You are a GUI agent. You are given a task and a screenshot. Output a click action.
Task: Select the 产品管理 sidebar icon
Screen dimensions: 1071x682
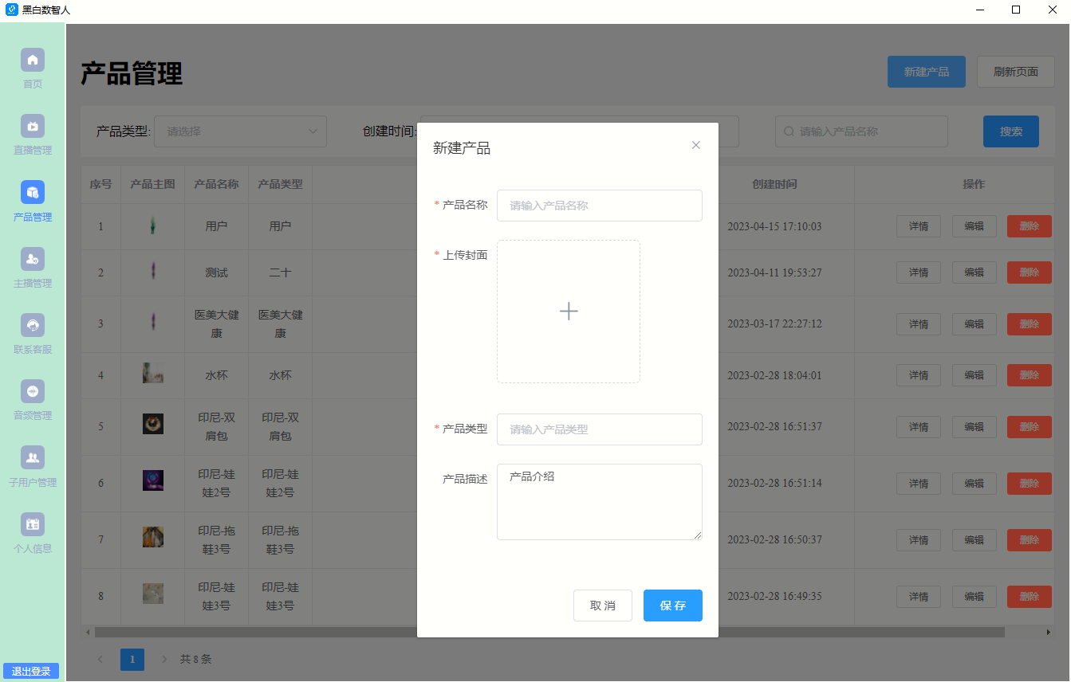point(33,192)
